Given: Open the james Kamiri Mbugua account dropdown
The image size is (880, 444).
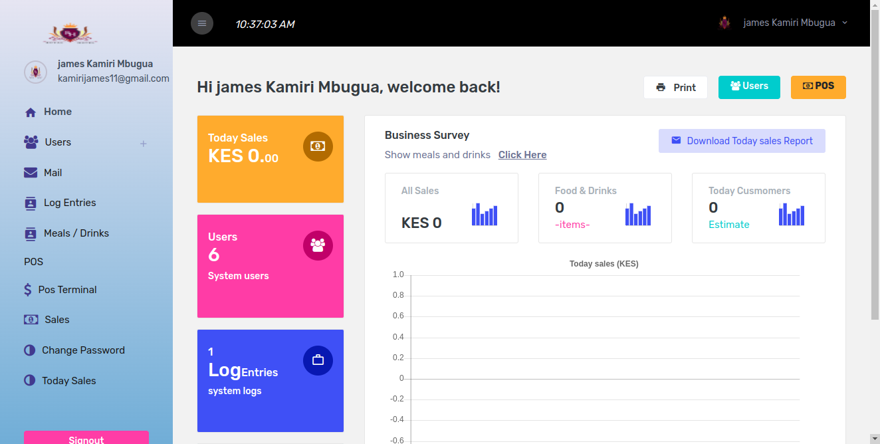Looking at the screenshot, I should [x=788, y=23].
